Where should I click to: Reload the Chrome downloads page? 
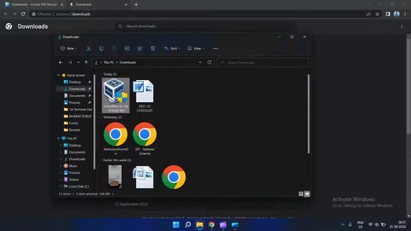point(23,14)
